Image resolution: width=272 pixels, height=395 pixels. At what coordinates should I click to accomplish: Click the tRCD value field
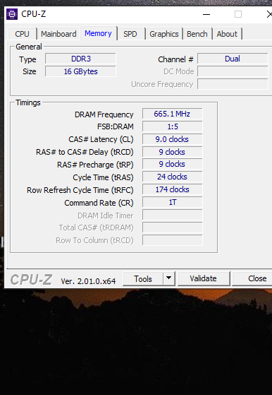[173, 152]
